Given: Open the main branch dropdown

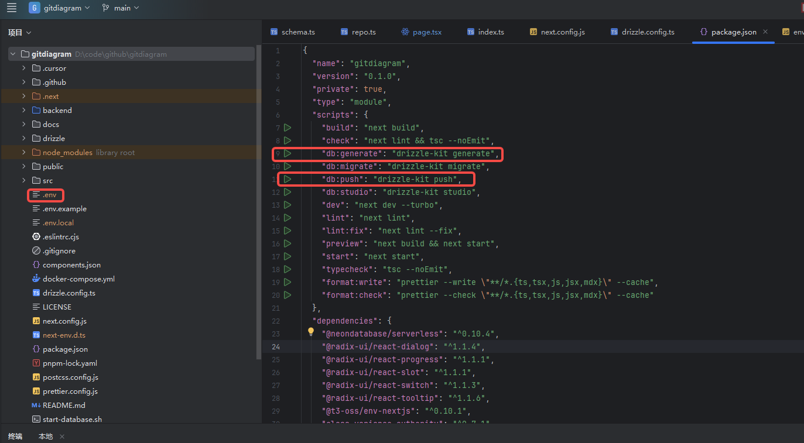Looking at the screenshot, I should tap(121, 8).
